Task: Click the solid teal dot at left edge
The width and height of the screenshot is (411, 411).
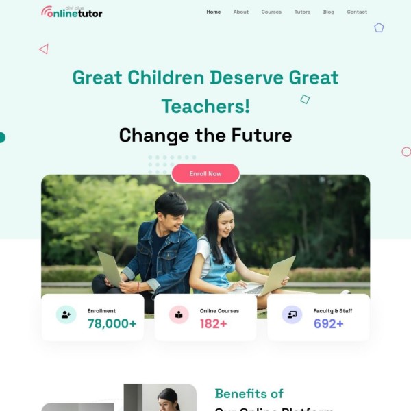Action: tap(2, 138)
